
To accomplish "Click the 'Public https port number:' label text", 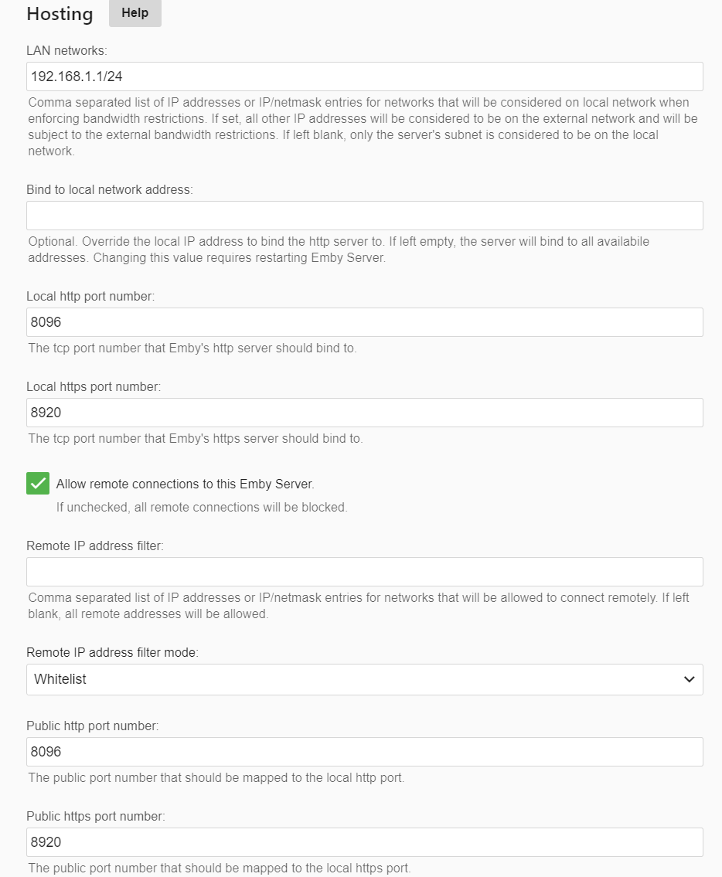I will coord(95,816).
